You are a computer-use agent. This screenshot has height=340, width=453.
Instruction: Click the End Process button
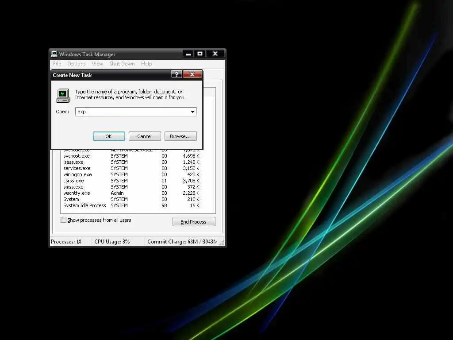coord(194,222)
